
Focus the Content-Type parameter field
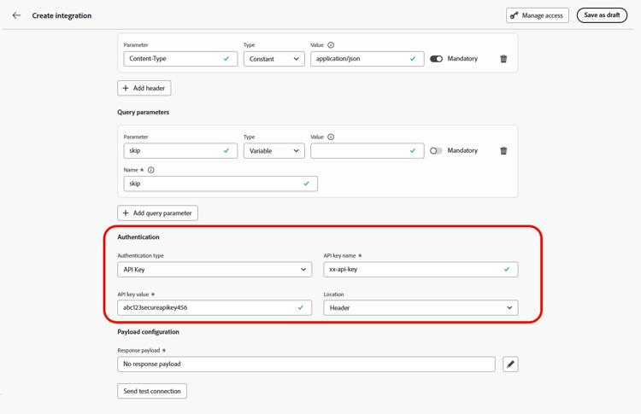click(180, 59)
